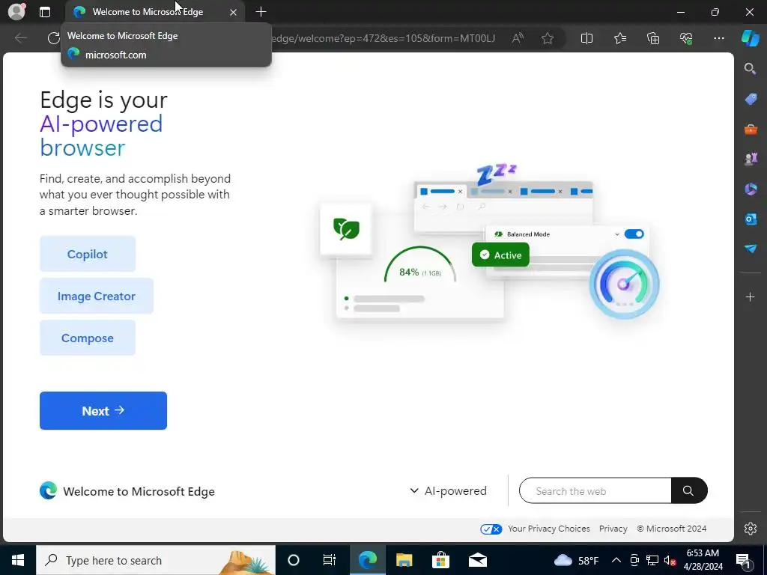Viewport: 767px width, 575px height.
Task: Click the Back navigation arrow
Action: point(20,38)
